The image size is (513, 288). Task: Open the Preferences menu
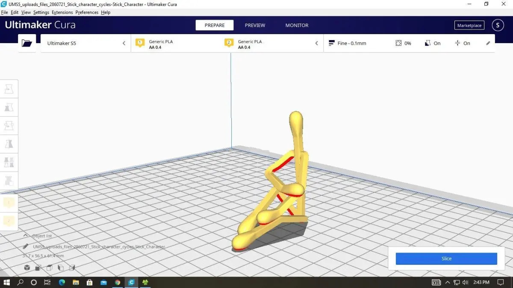click(x=87, y=12)
